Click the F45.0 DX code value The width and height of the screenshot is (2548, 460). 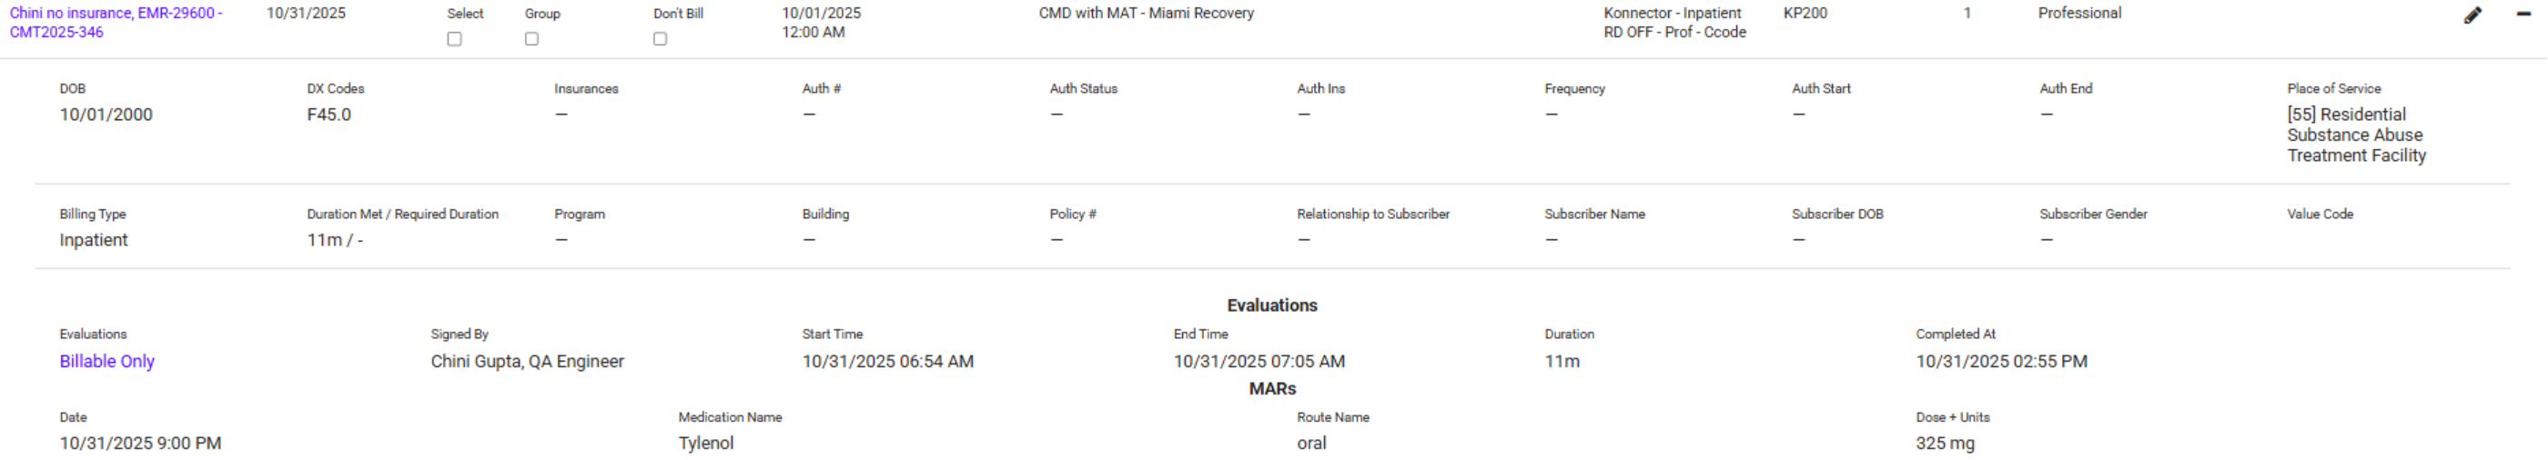click(329, 115)
